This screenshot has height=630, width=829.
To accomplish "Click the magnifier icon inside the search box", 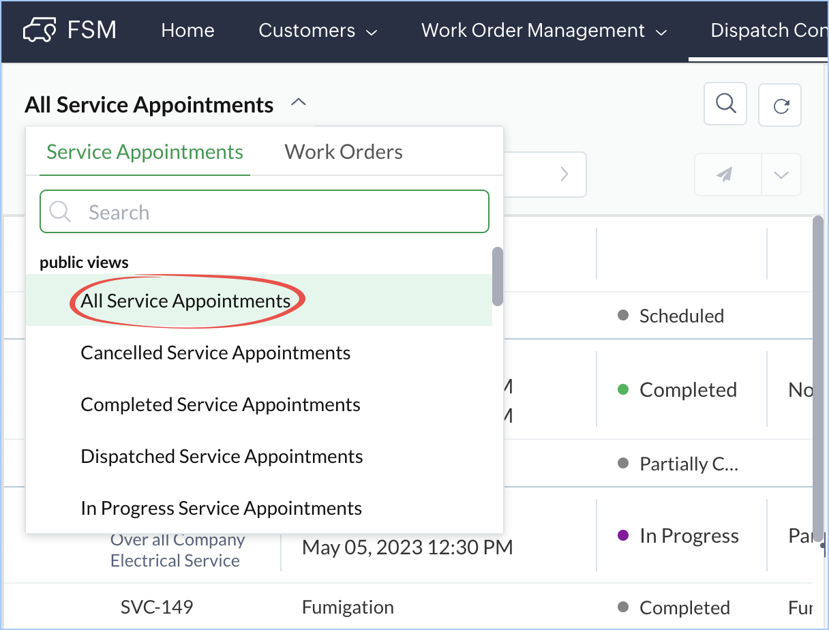I will (x=60, y=212).
